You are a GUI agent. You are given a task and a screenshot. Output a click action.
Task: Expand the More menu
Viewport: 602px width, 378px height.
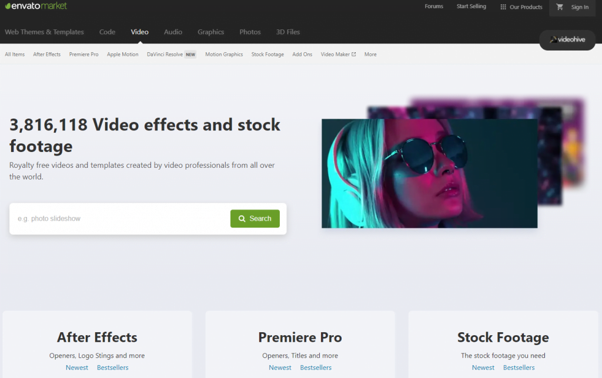[x=370, y=55]
